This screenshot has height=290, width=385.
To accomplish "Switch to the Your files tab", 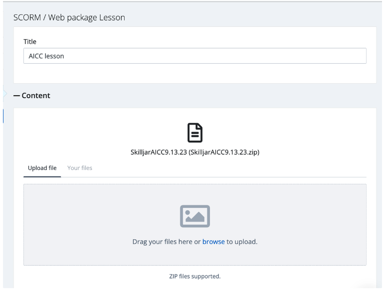I will pos(80,168).
